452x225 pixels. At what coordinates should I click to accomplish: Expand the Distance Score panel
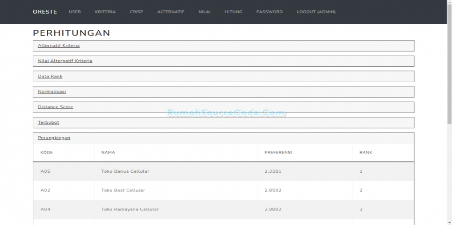(x=55, y=107)
